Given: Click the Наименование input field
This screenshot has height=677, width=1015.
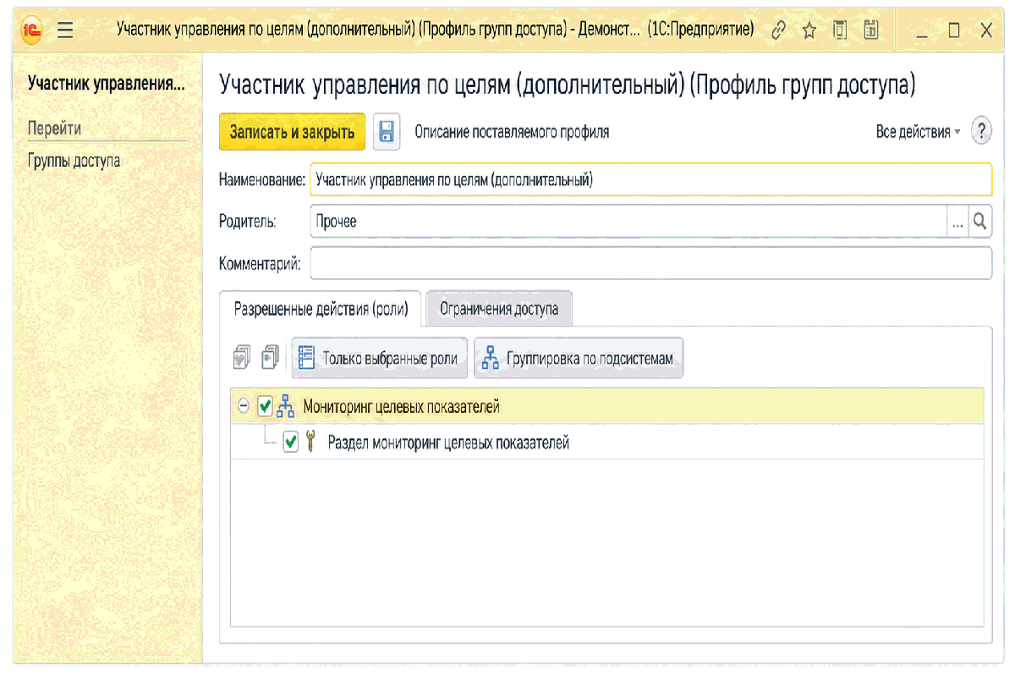Looking at the screenshot, I should tap(650, 179).
